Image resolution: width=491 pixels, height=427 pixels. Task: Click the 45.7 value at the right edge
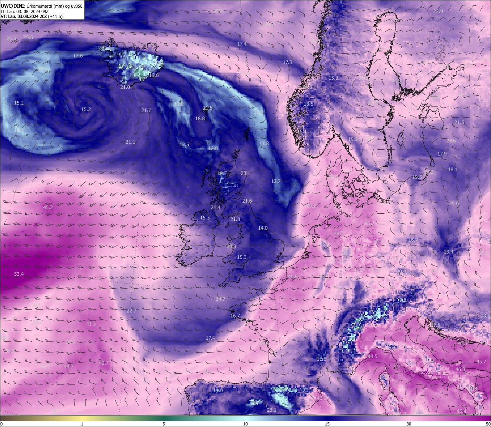[481, 362]
